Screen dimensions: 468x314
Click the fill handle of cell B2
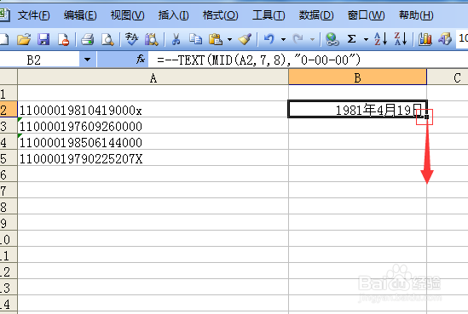pyautogui.click(x=426, y=117)
